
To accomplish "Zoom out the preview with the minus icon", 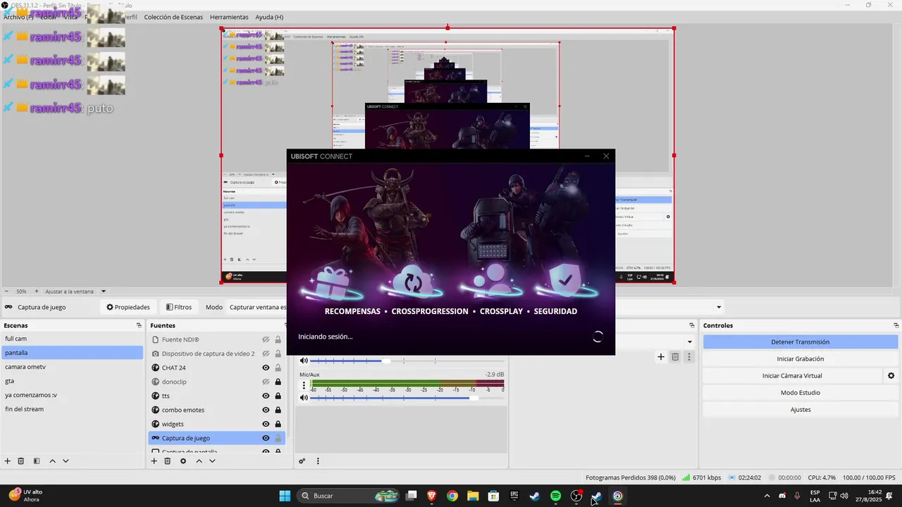I will tap(7, 291).
